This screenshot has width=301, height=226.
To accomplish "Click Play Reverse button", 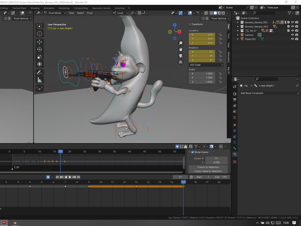I will [66, 177].
